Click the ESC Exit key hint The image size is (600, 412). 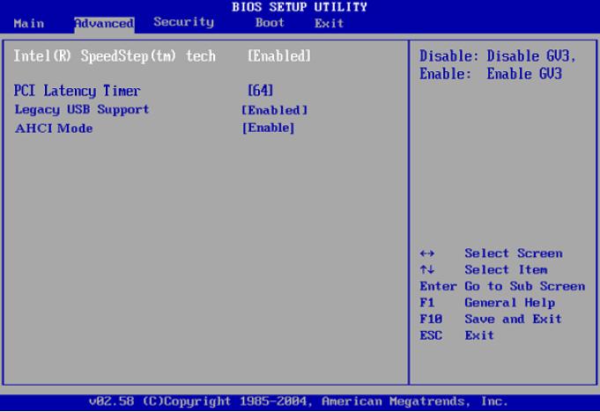coord(456,335)
